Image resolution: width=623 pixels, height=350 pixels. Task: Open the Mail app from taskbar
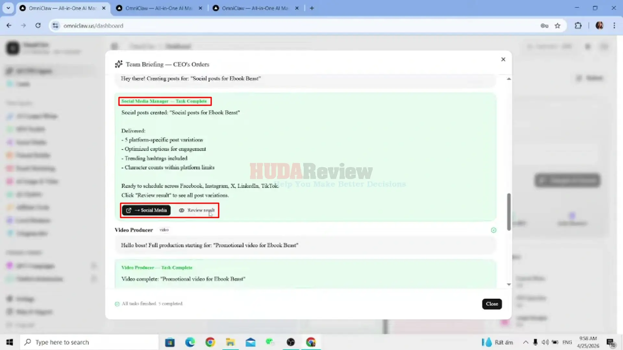pyautogui.click(x=250, y=342)
